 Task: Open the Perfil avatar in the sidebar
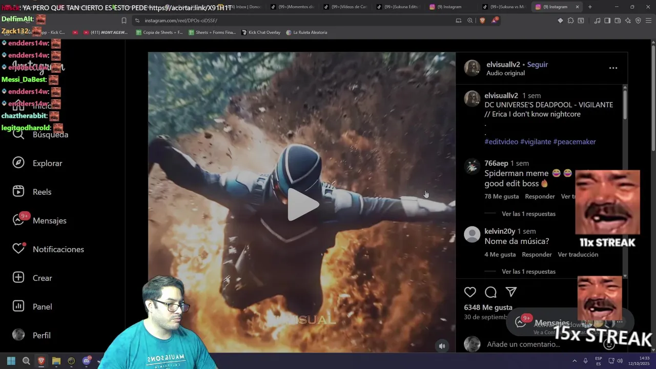18,335
